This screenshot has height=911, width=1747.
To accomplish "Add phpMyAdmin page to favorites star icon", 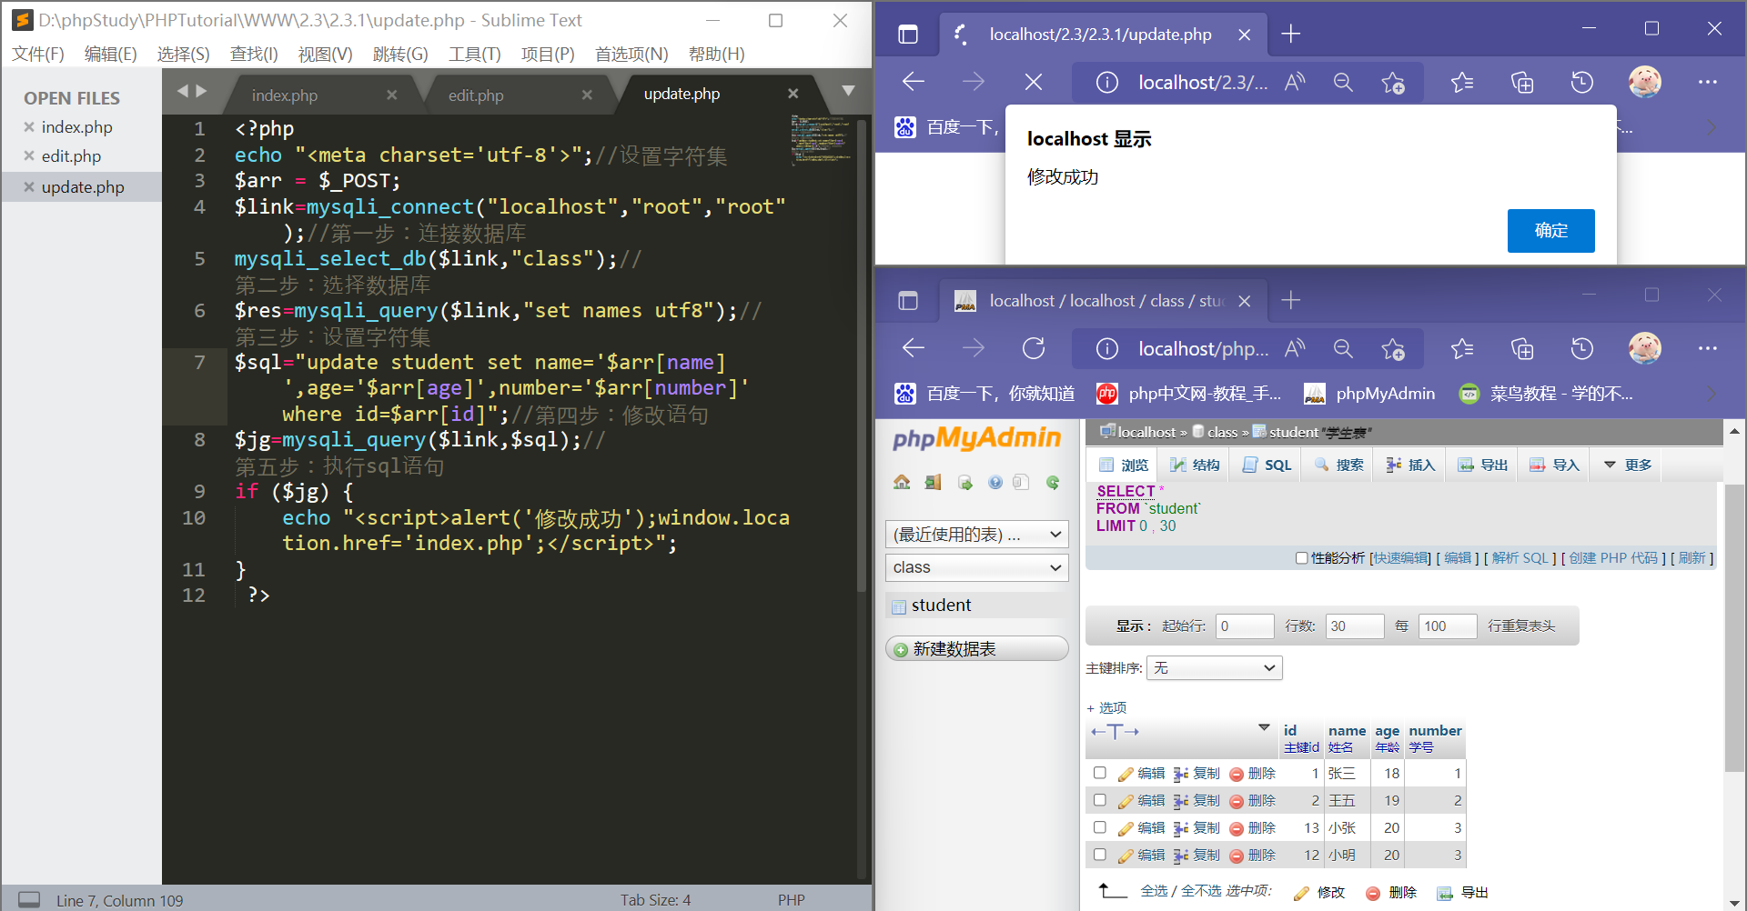I will [1393, 348].
